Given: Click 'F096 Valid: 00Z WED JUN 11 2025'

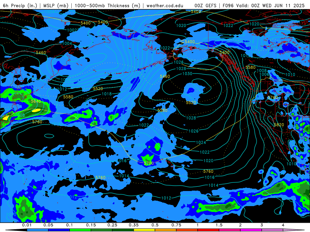Looking at the screenshot, I should point(263,5).
